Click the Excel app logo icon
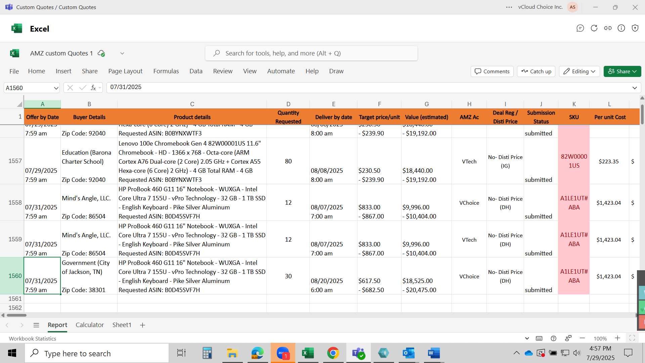This screenshot has height=363, width=645. tap(16, 29)
